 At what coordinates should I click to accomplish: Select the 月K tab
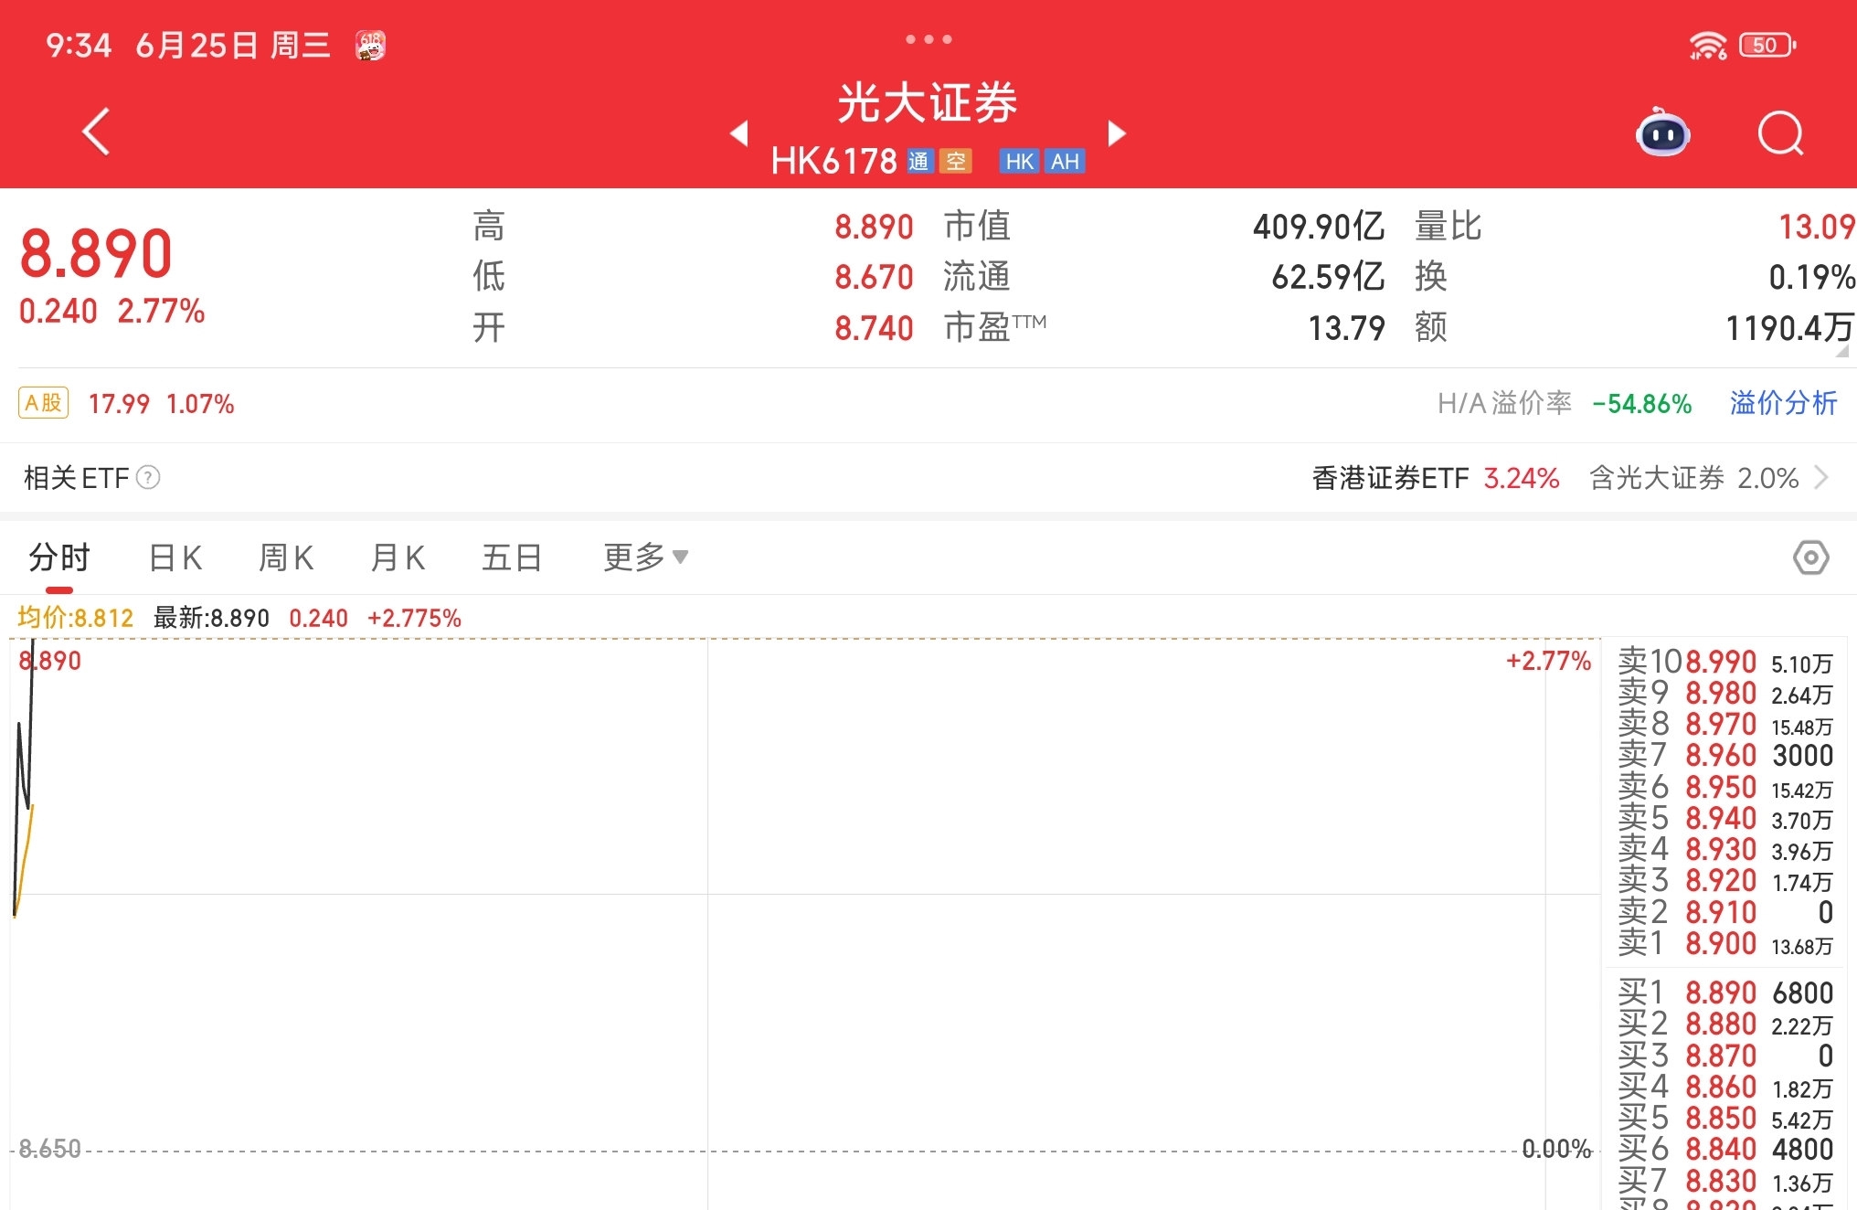[x=398, y=557]
